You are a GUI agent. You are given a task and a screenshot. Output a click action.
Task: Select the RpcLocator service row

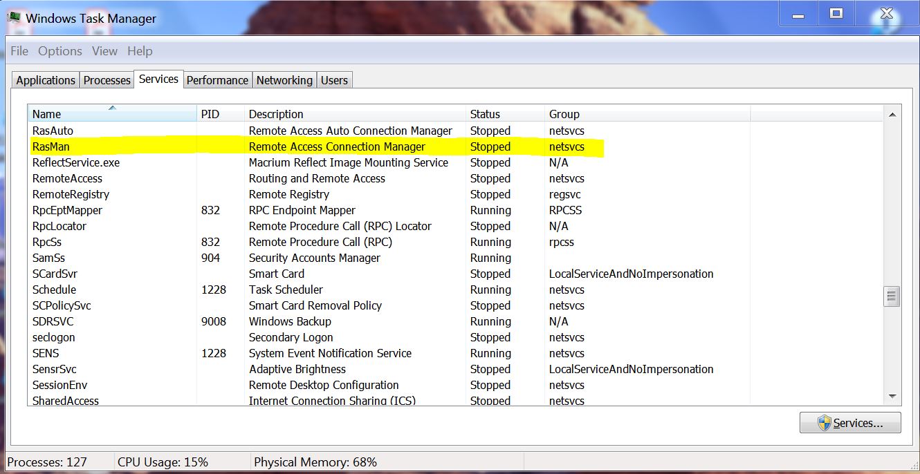click(456, 226)
